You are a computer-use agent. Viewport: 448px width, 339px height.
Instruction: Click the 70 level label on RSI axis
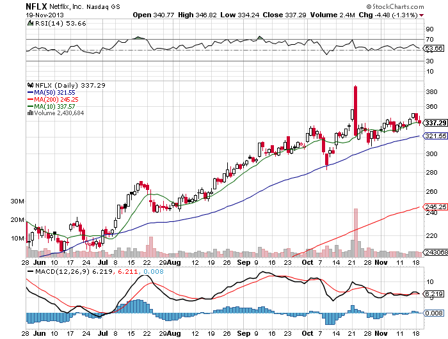pos(429,40)
